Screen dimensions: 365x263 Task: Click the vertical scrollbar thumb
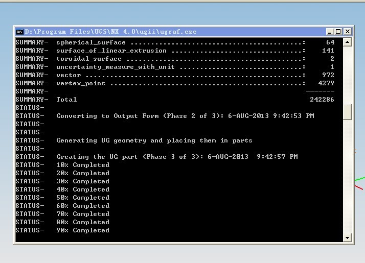[348, 112]
